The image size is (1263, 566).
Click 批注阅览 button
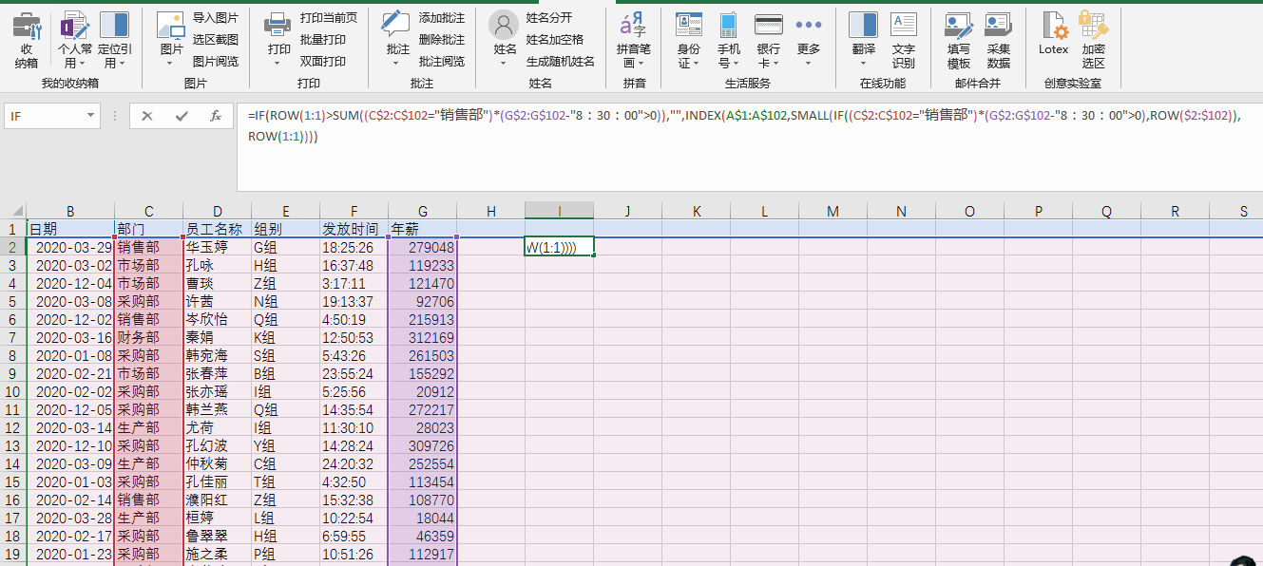[442, 62]
